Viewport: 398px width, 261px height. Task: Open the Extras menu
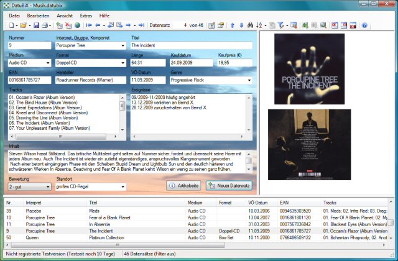(x=86, y=14)
